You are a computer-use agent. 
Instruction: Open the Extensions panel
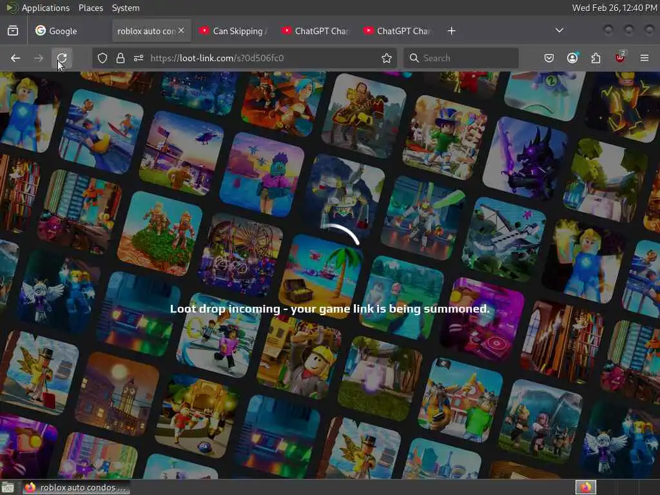pyautogui.click(x=596, y=58)
